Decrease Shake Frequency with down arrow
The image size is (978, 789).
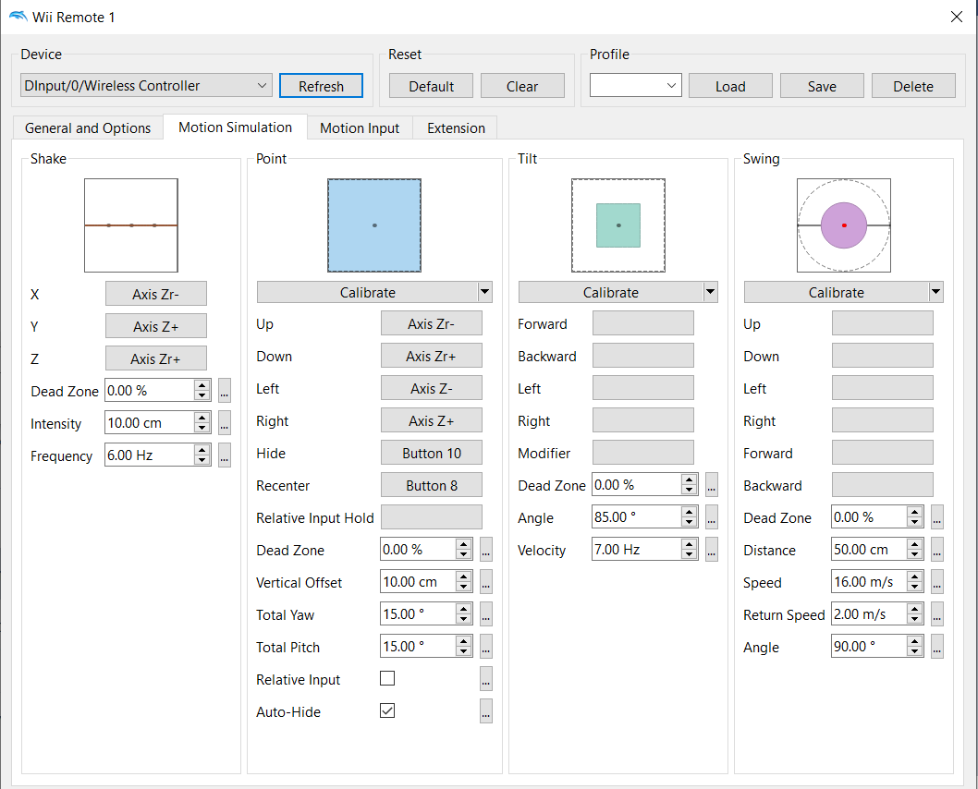[202, 461]
